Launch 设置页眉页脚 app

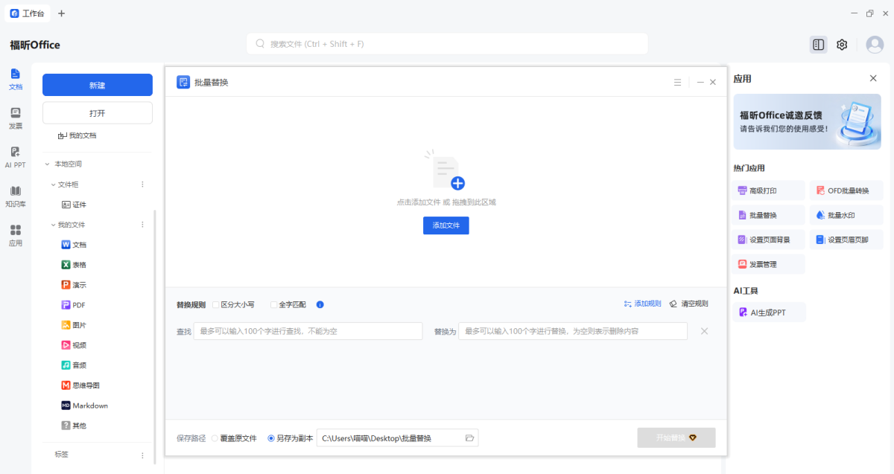pos(846,240)
